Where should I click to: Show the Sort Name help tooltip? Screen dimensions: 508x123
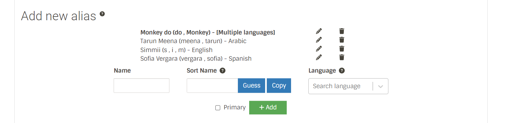[x=223, y=71]
